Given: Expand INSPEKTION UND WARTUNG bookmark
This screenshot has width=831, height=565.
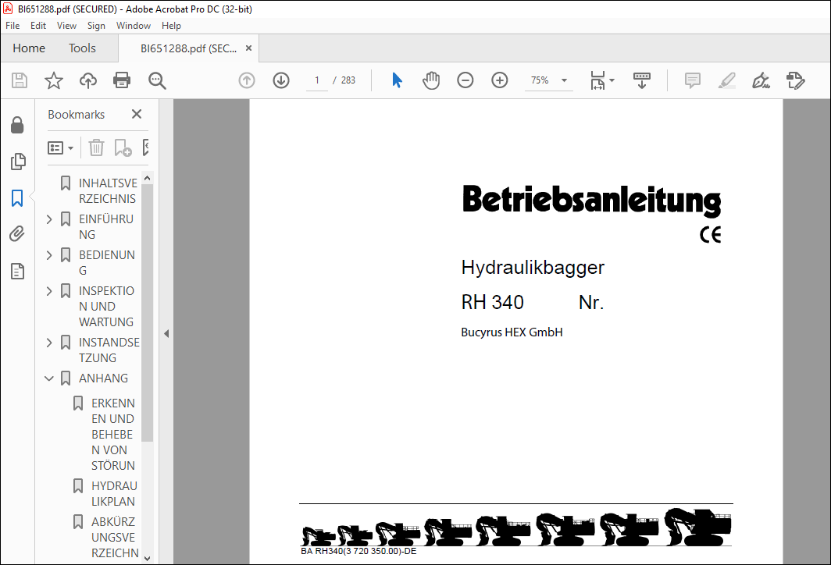Looking at the screenshot, I should click(49, 291).
